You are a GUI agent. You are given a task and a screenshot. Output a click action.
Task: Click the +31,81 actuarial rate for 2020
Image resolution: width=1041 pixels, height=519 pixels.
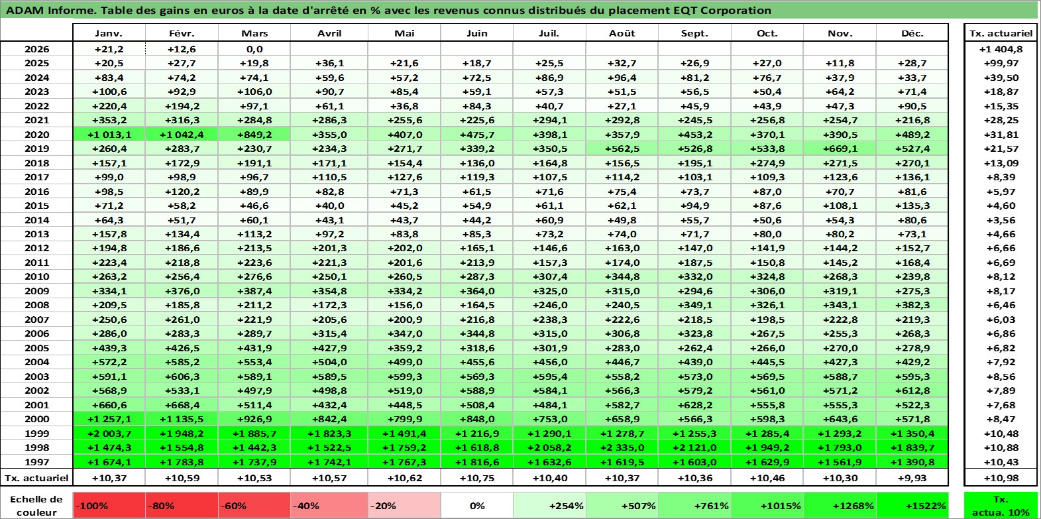pyautogui.click(x=1001, y=135)
